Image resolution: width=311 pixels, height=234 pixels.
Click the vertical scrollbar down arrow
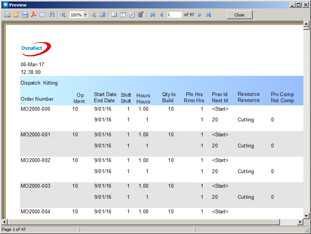[306, 216]
